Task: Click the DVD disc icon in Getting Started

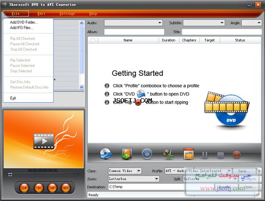Action: pyautogui.click(x=141, y=94)
